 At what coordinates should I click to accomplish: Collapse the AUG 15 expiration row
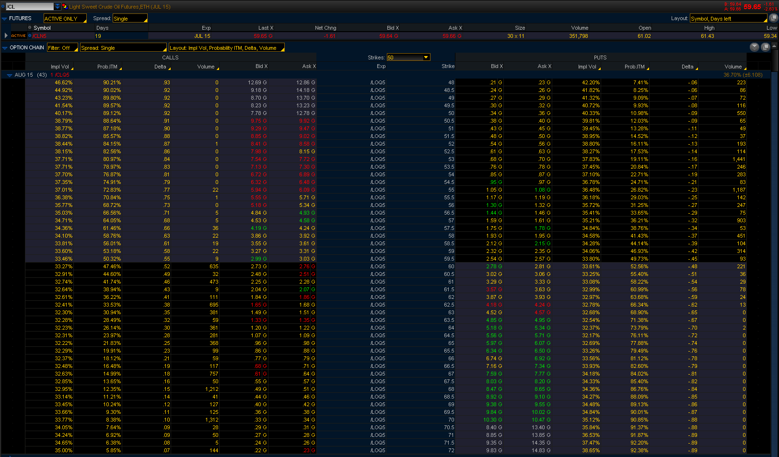[x=9, y=75]
